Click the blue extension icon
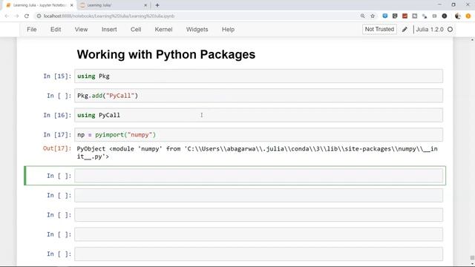 pyautogui.click(x=385, y=16)
